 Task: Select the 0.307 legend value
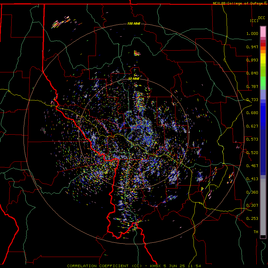pos(252,205)
